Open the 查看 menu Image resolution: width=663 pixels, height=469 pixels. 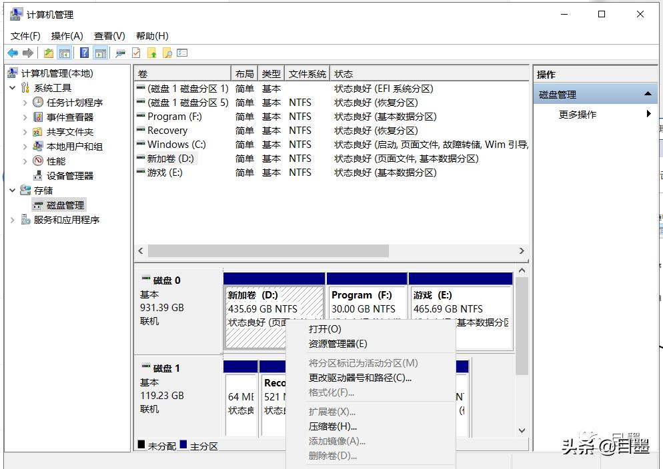(x=109, y=35)
